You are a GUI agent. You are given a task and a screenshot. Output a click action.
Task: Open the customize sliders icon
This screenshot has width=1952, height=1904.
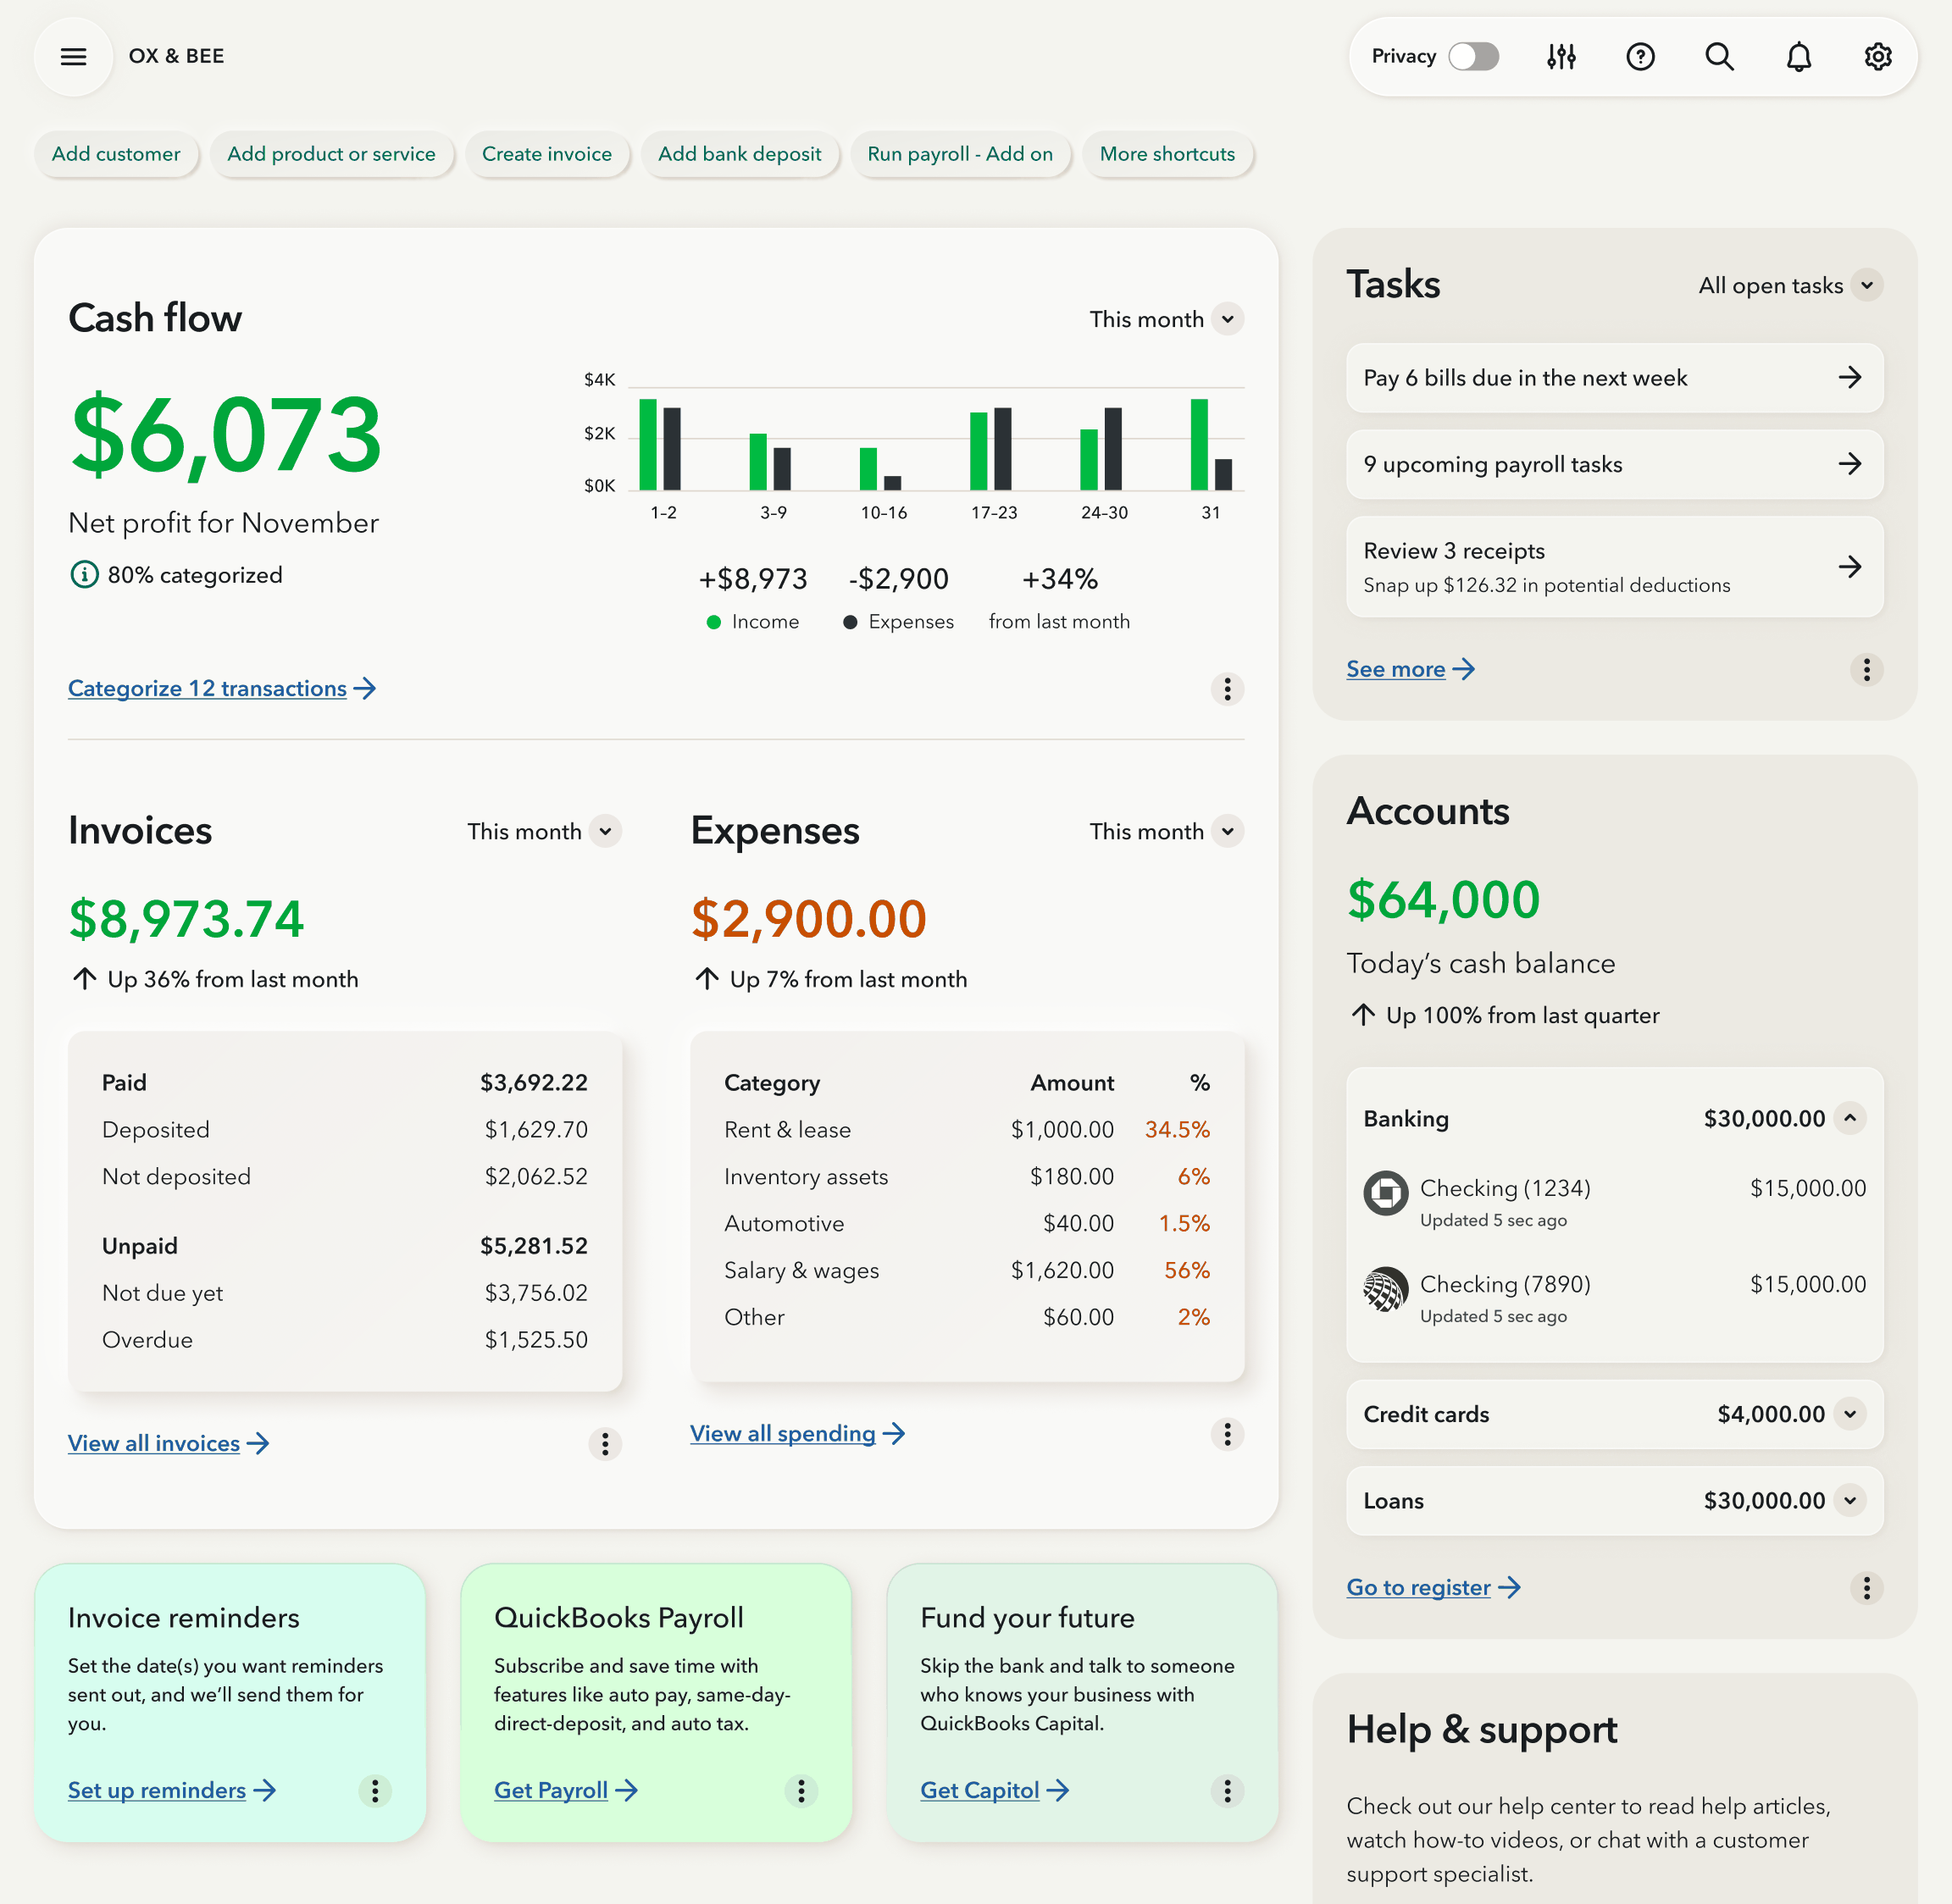(1561, 56)
